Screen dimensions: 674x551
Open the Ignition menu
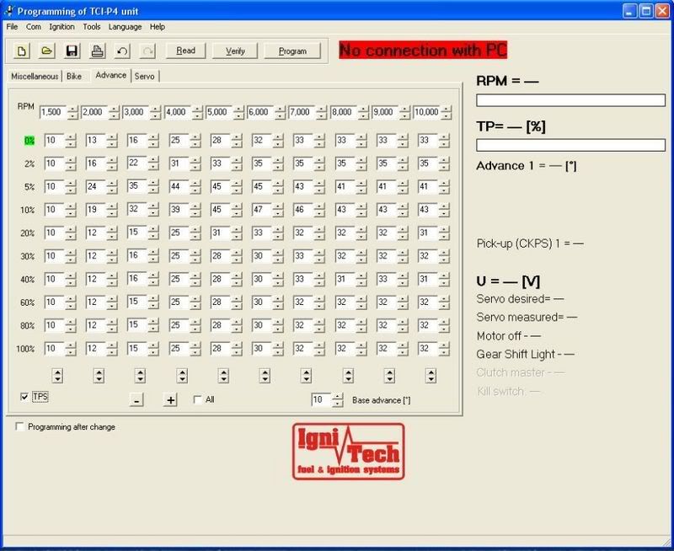(62, 27)
